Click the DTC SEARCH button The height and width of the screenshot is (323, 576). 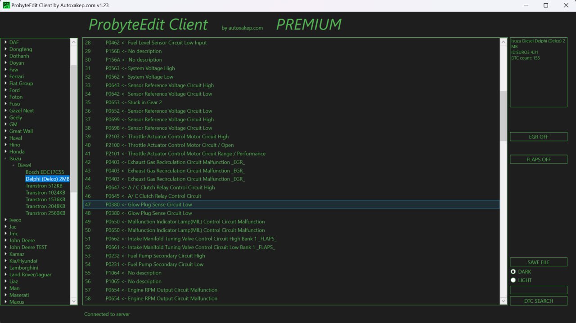point(538,301)
